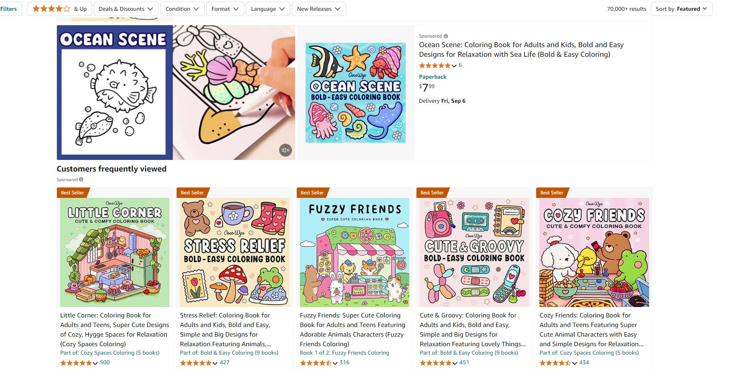
Task: Play the Ocean Scene coloring video
Action: [x=176, y=92]
